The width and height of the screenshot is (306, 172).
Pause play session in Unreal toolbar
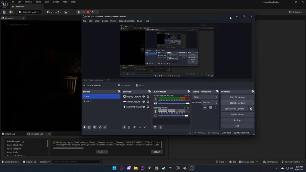coord(79,12)
